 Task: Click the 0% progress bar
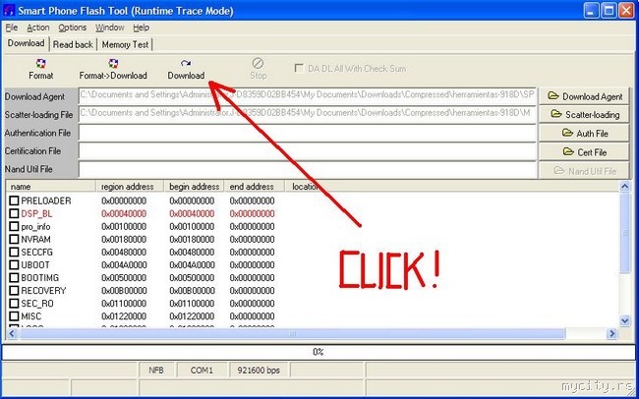pos(318,352)
